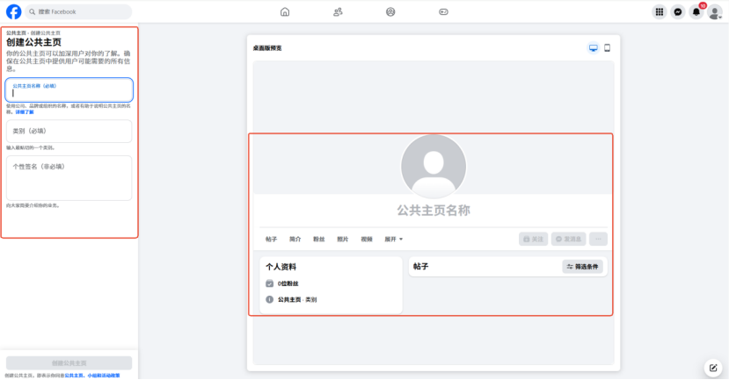
Task: Click the 详细了解 link under name field
Action: tap(25, 111)
